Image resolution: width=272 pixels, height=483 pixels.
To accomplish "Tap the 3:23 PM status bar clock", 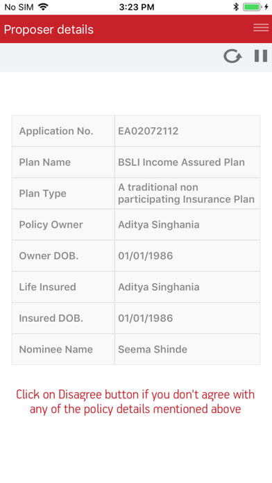I will pyautogui.click(x=137, y=7).
